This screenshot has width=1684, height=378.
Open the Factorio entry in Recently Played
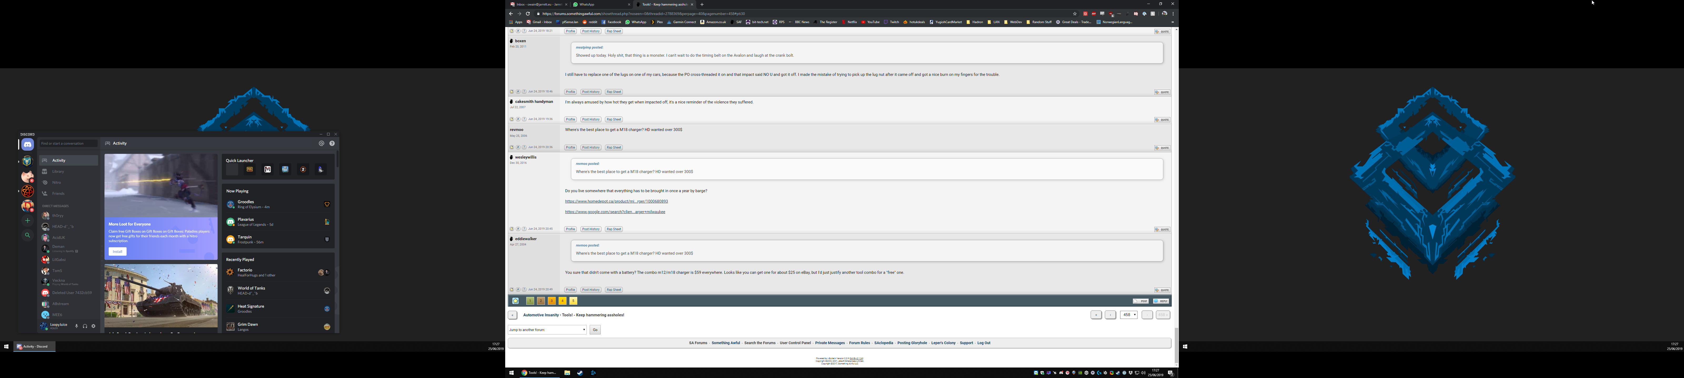(278, 272)
